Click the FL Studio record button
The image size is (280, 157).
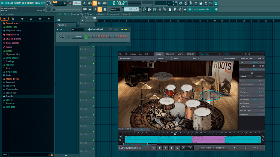70,3
